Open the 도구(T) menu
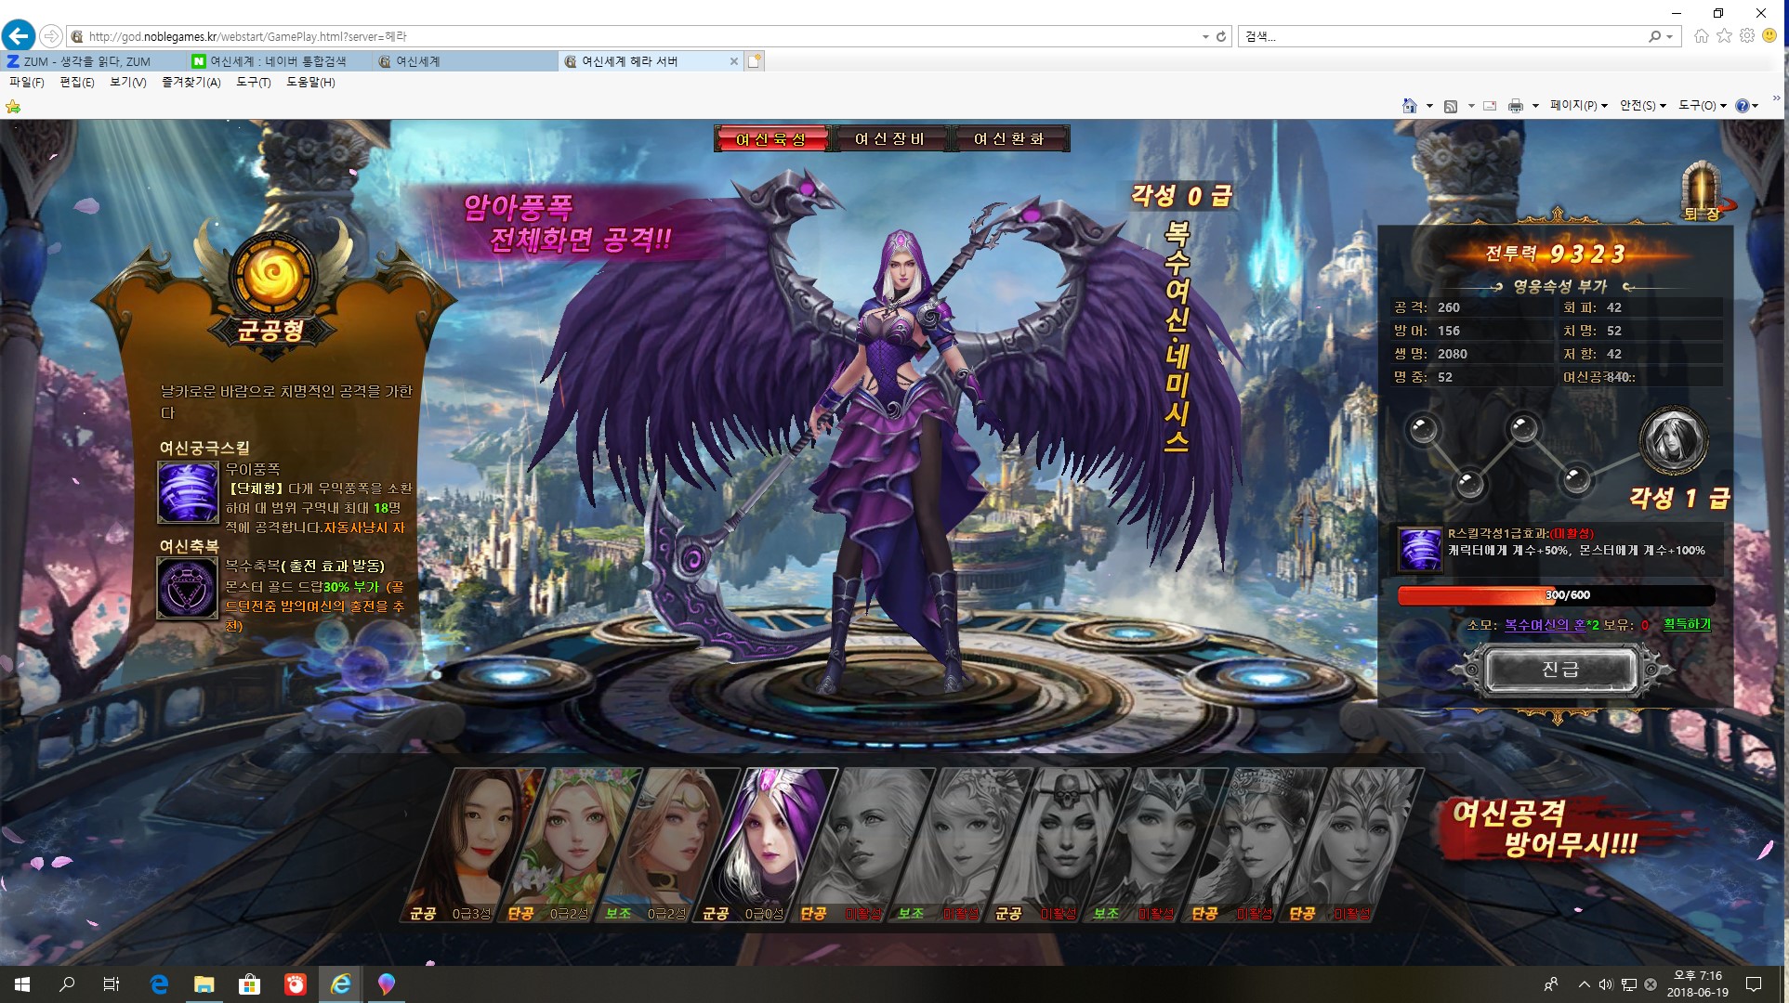 [x=254, y=83]
